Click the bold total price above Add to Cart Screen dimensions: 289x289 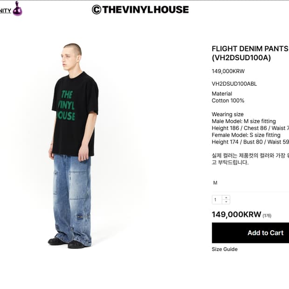tap(236, 214)
